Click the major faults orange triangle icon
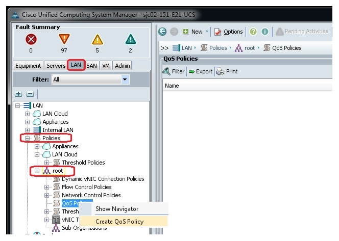 tap(64, 39)
